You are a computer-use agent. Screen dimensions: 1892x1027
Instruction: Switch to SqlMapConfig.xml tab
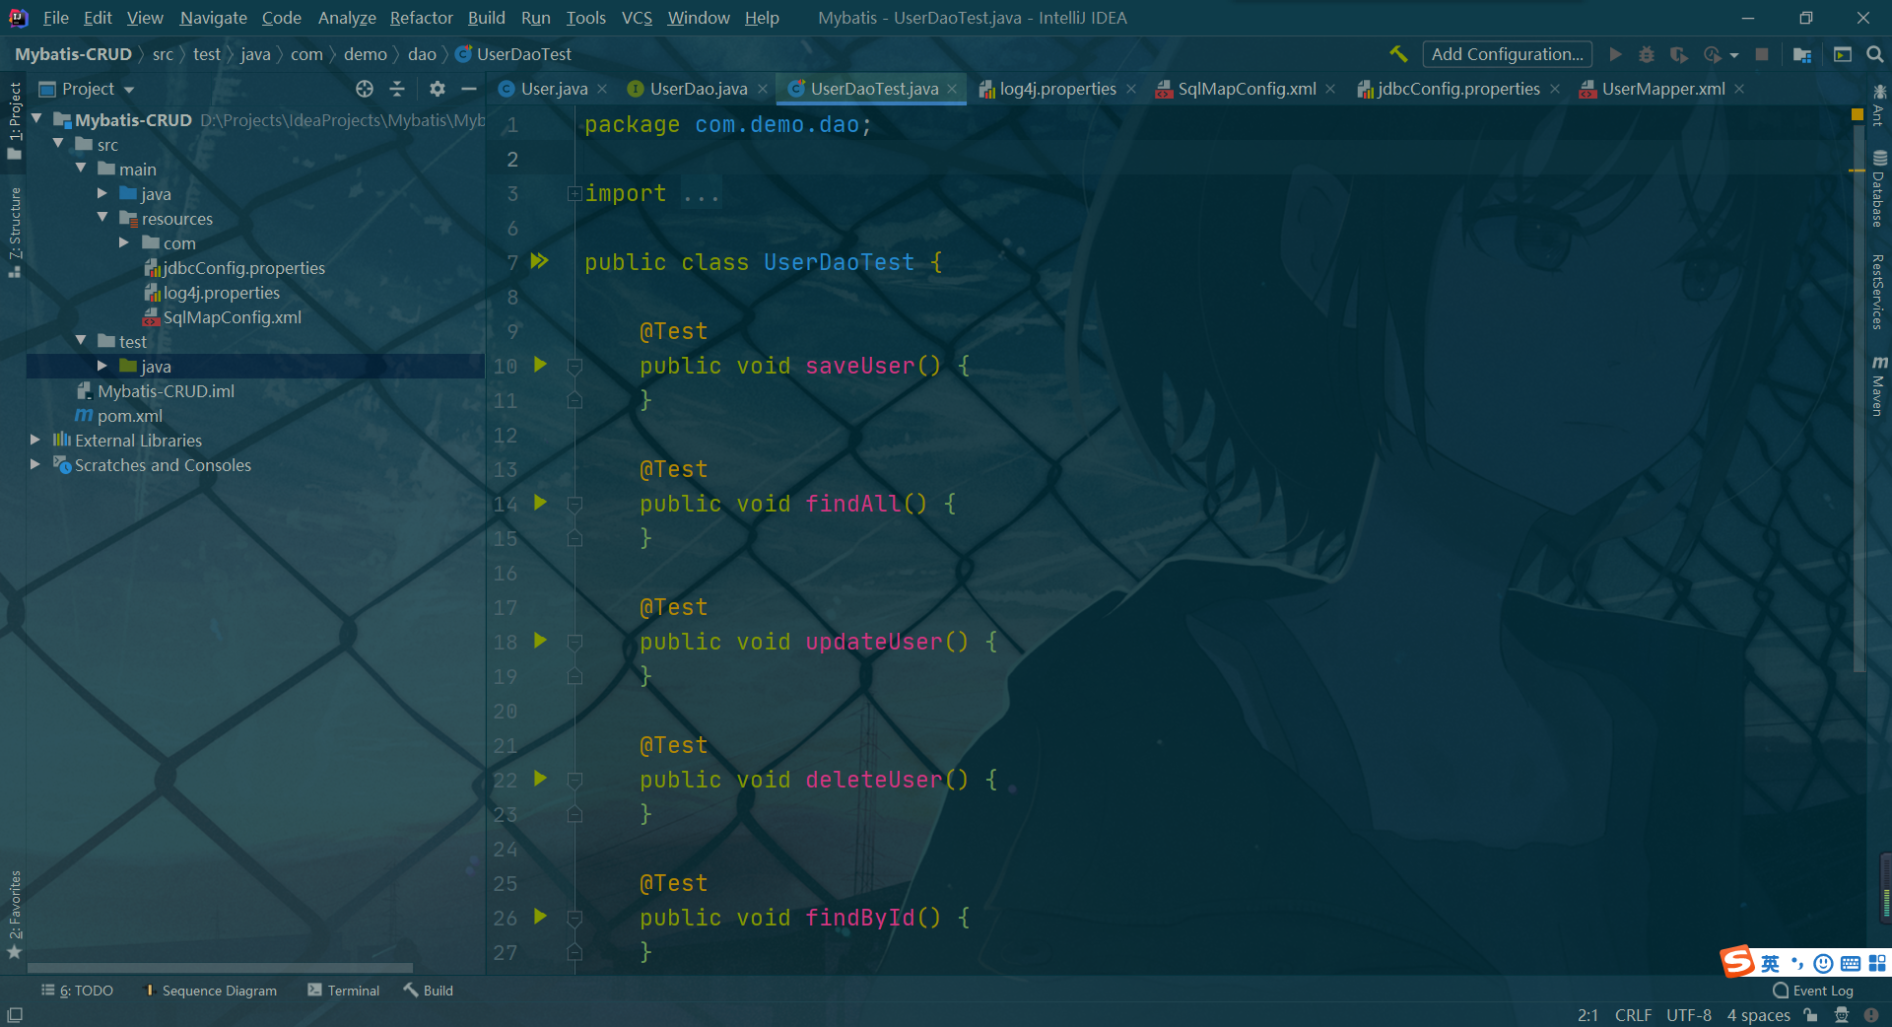pos(1247,89)
